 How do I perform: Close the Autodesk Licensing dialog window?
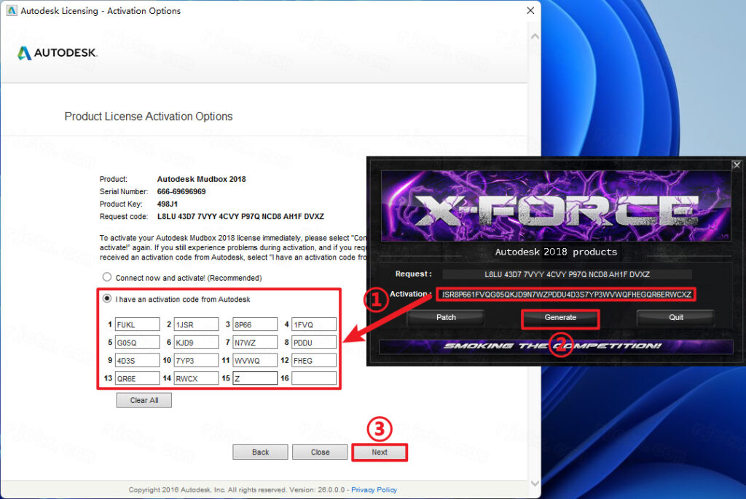530,10
